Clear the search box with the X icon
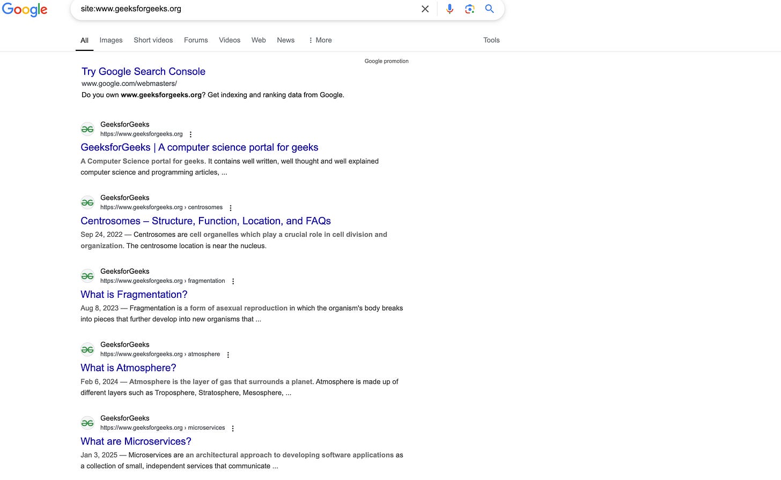 (425, 9)
